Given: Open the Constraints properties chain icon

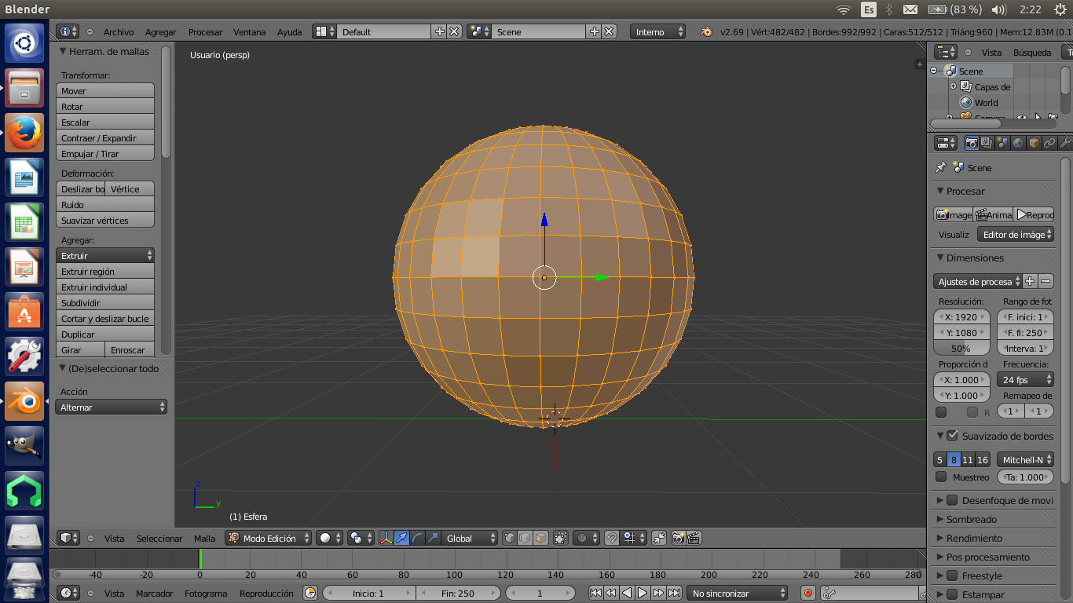Looking at the screenshot, I should 1049,143.
